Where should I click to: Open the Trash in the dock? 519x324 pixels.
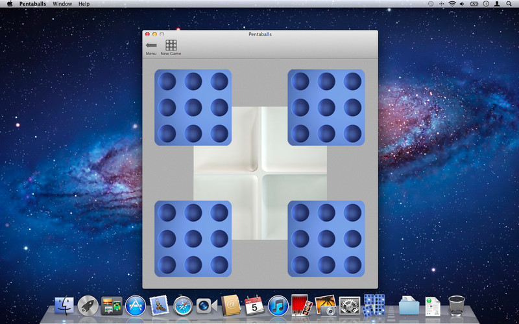(x=457, y=305)
